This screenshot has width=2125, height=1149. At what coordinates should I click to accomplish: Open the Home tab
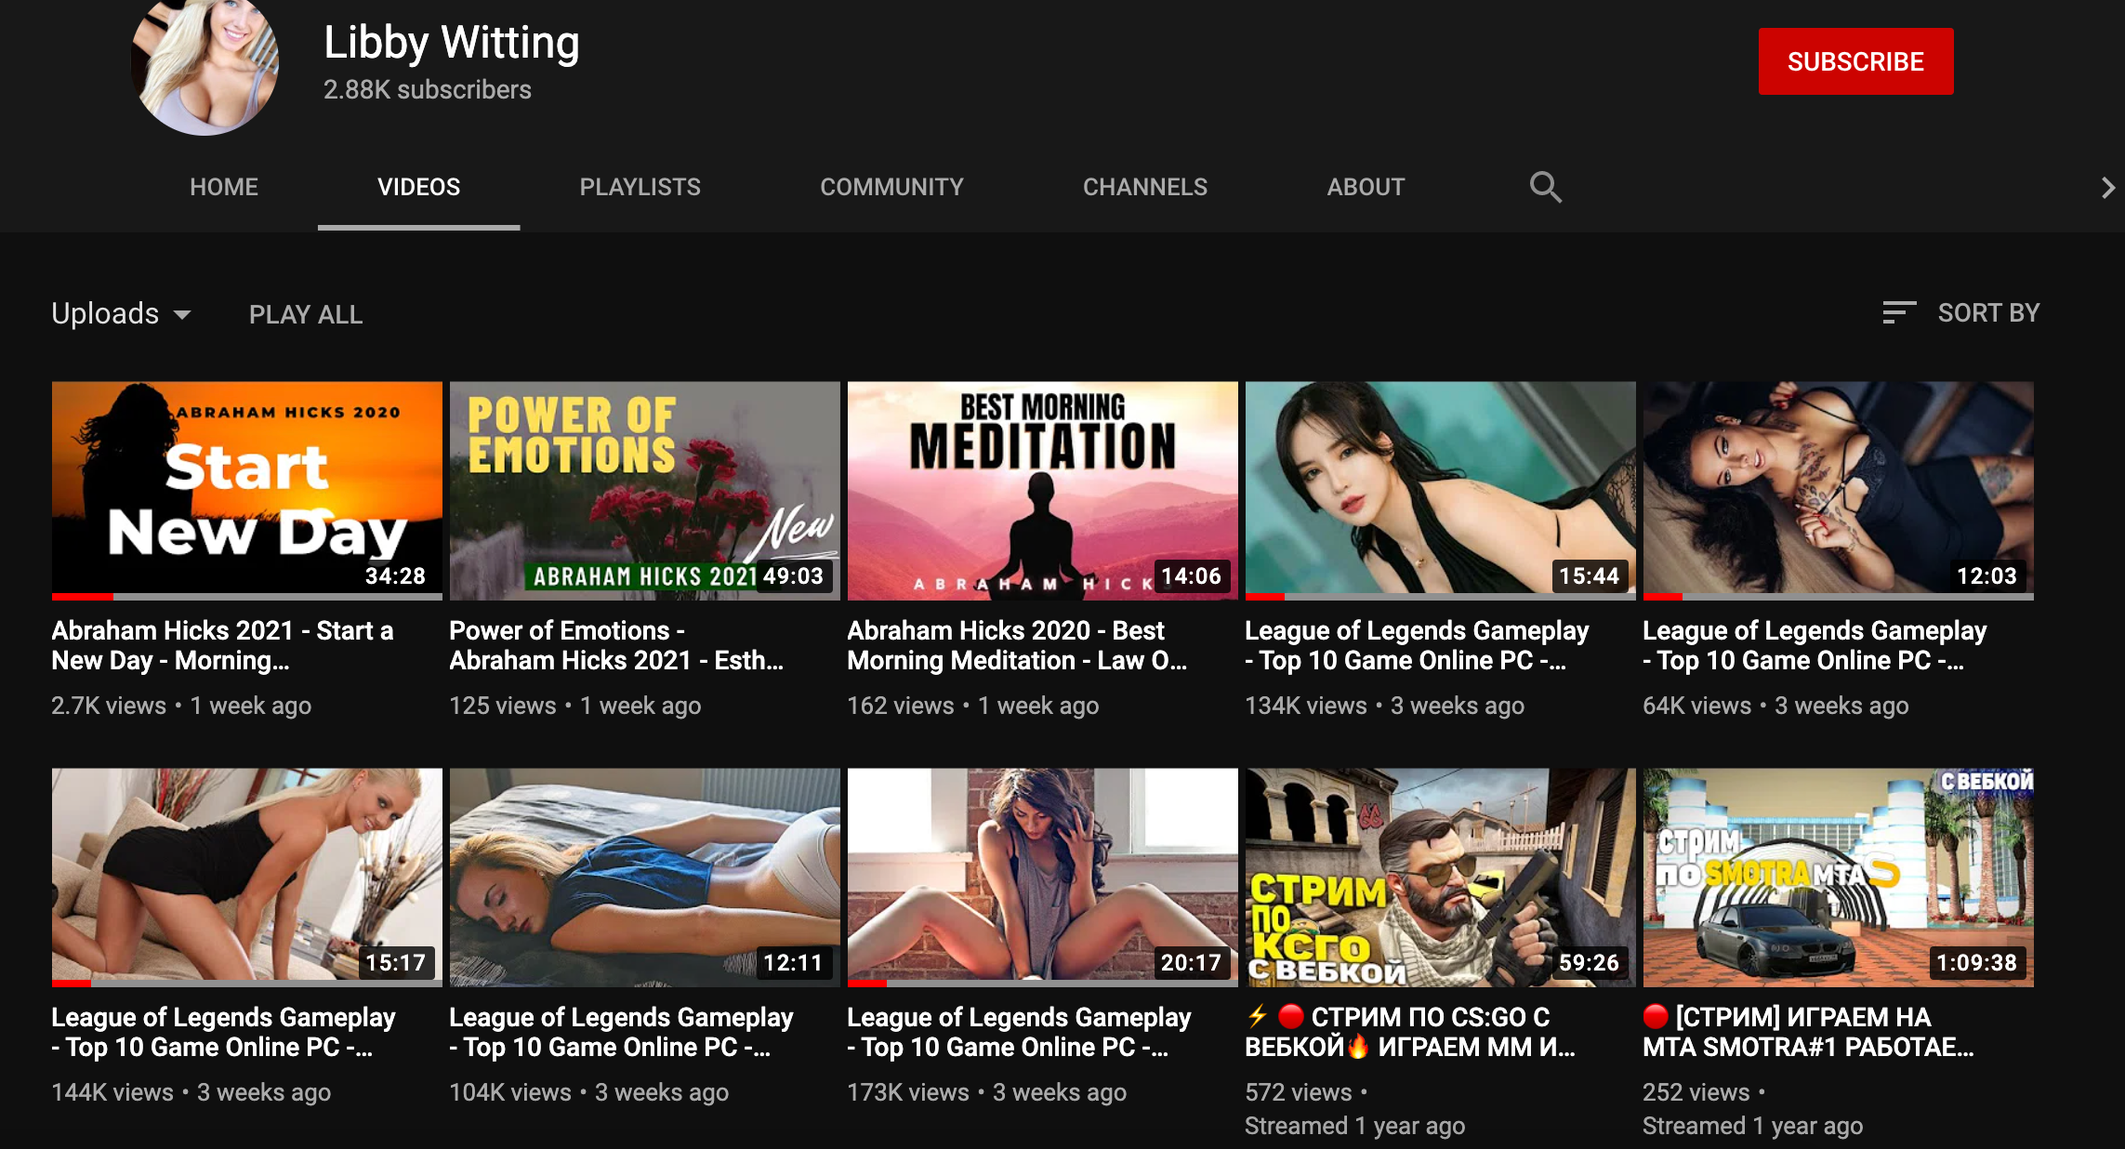[x=224, y=187]
